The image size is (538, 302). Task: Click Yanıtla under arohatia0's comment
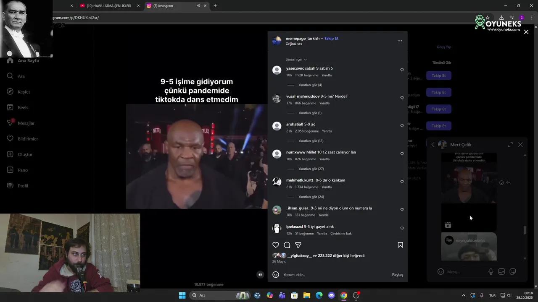tap(327, 131)
